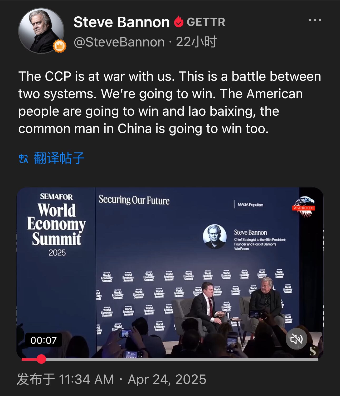Tap the WarRoom eagle logo in video
The image size is (340, 396).
[304, 207]
